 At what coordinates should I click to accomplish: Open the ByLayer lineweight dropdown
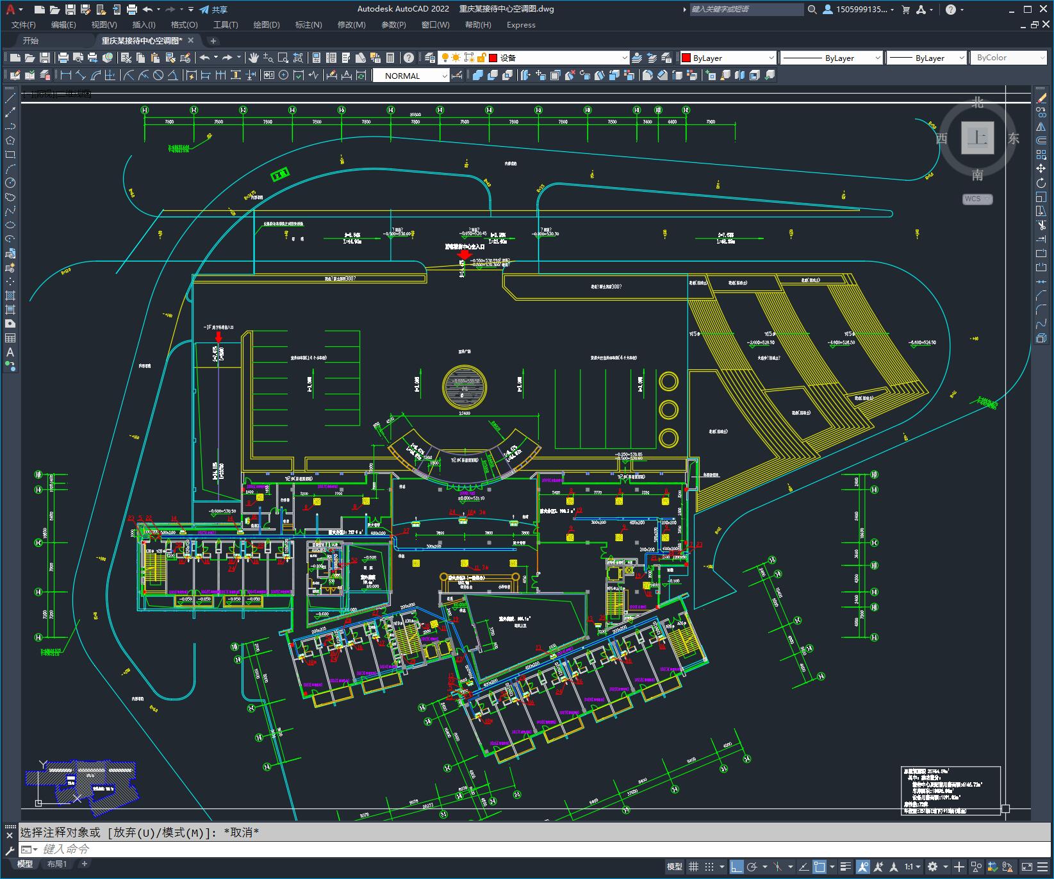(961, 58)
